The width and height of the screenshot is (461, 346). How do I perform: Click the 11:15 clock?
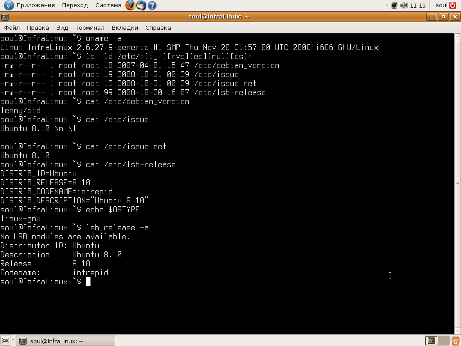click(418, 5)
